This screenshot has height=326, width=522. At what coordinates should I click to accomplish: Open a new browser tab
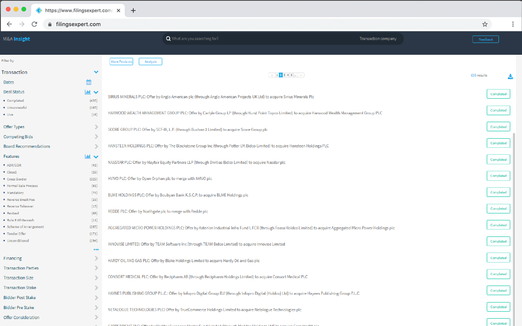pos(133,10)
